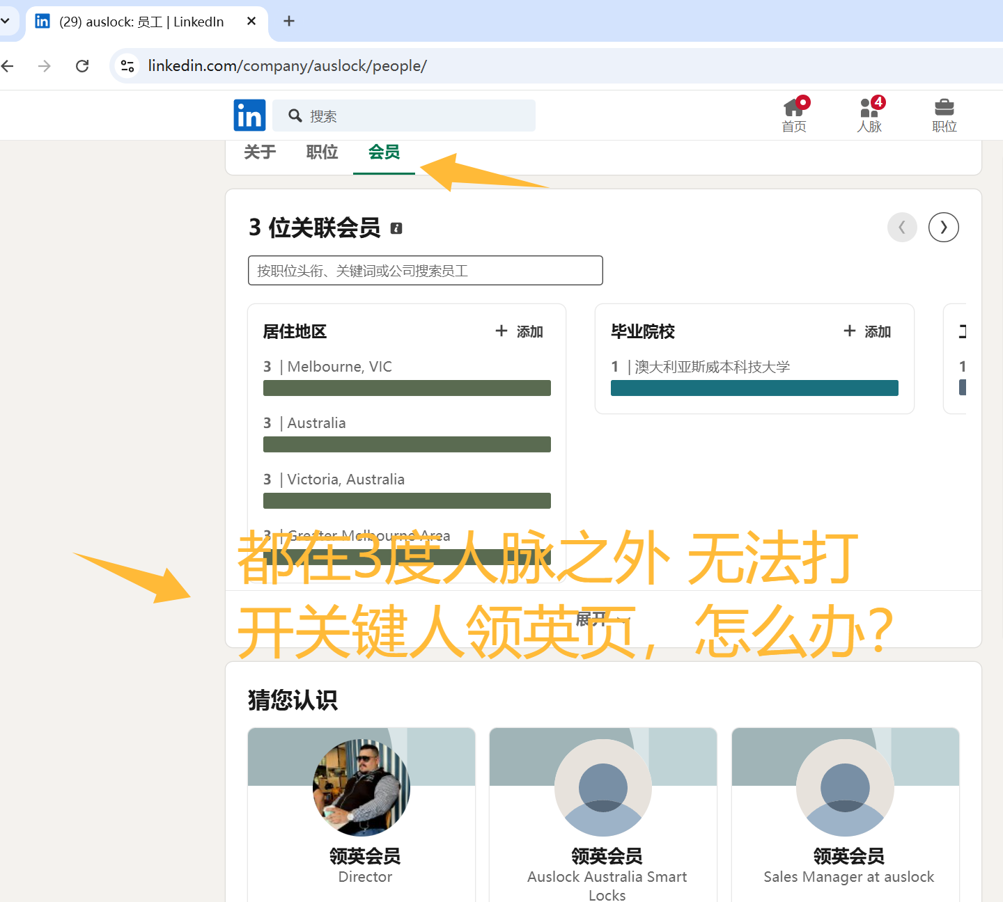
Task: Select the 会员 tab
Action: coord(384,152)
